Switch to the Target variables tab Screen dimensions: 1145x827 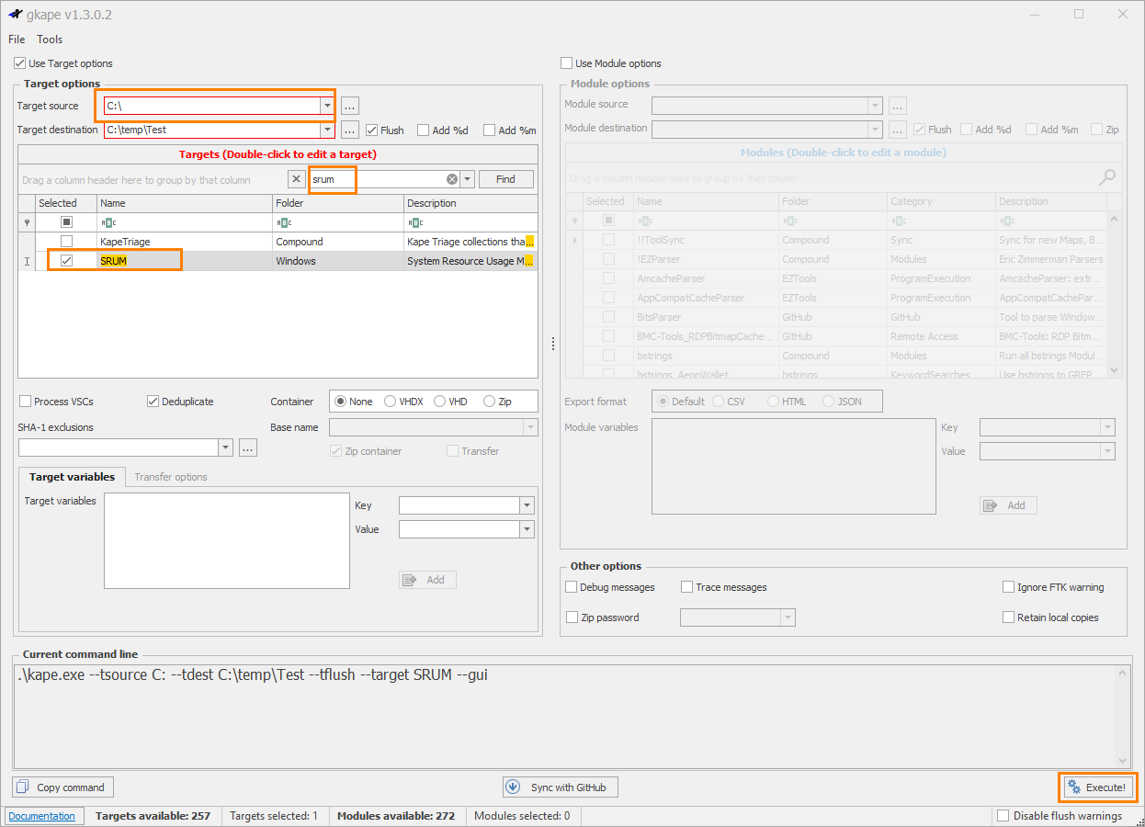coord(72,477)
